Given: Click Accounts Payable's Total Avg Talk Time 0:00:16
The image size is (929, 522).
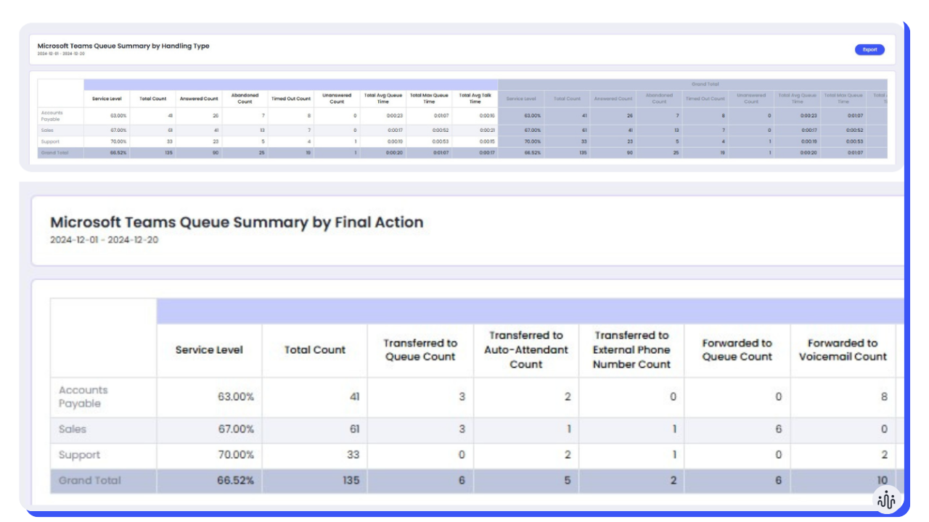Looking at the screenshot, I should pyautogui.click(x=487, y=116).
